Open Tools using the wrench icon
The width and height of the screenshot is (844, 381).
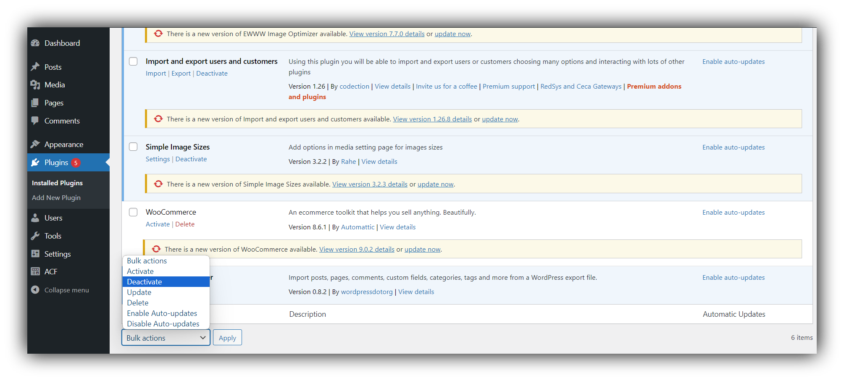[35, 236]
